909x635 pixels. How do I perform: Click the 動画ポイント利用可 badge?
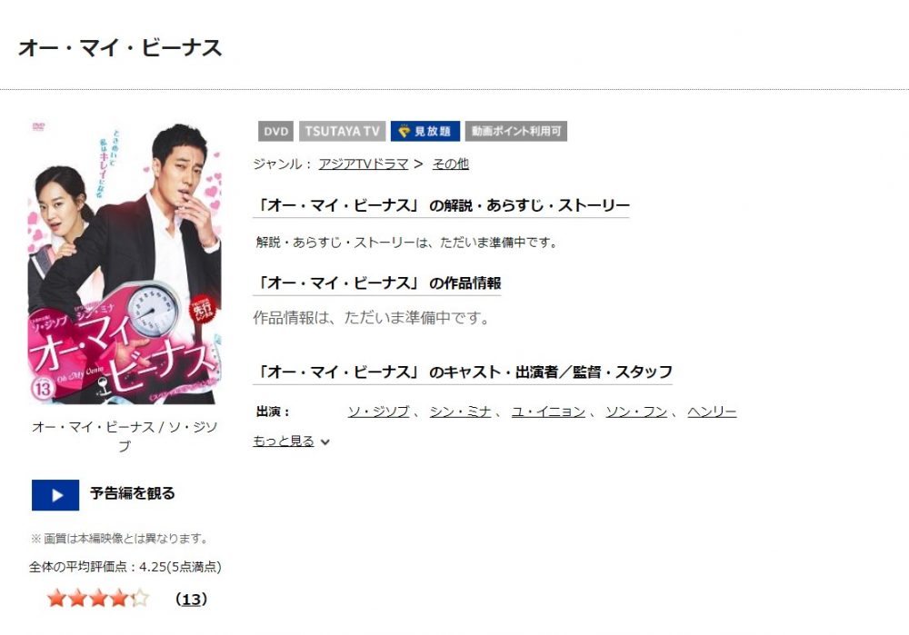(x=516, y=131)
